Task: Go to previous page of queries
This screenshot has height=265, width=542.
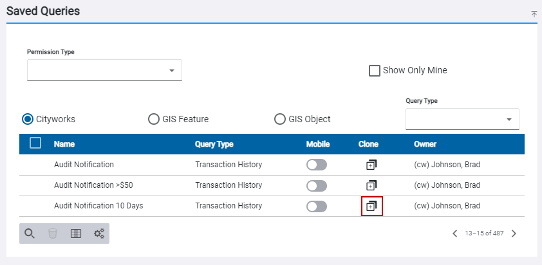Action: click(x=454, y=233)
